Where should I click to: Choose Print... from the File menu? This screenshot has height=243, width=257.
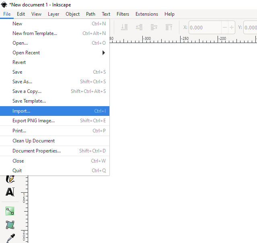point(55,131)
